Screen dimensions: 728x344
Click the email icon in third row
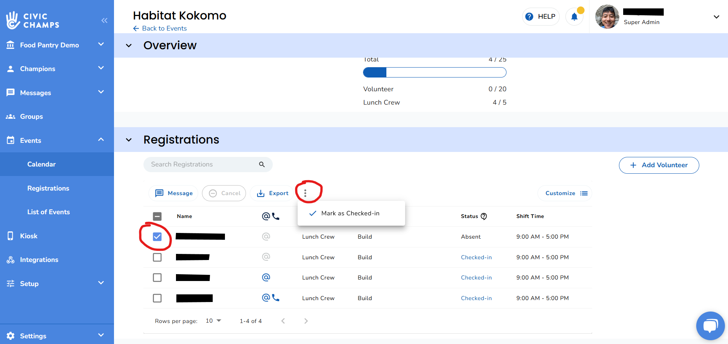tap(266, 277)
